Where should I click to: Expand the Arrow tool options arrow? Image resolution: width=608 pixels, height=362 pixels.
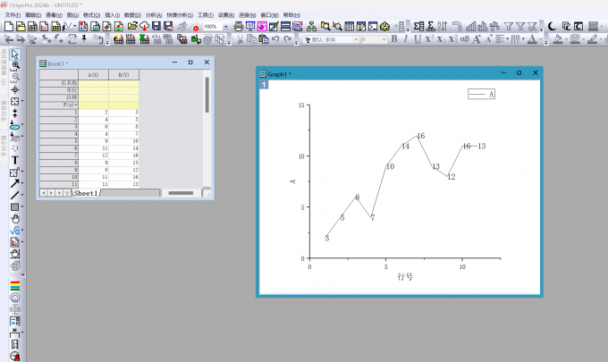(22, 183)
